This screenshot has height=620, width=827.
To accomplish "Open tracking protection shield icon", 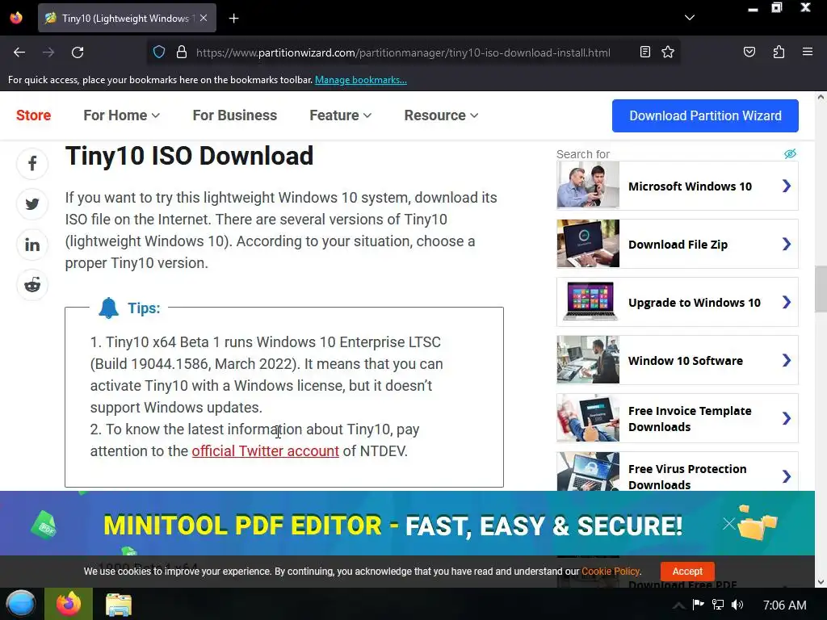I will pyautogui.click(x=159, y=52).
